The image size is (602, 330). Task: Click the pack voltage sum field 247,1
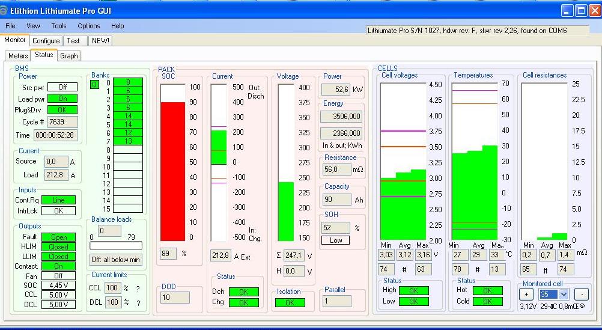point(294,255)
